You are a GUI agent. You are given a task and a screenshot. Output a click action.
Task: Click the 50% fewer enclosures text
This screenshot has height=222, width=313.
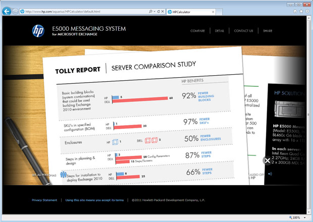click(x=202, y=138)
